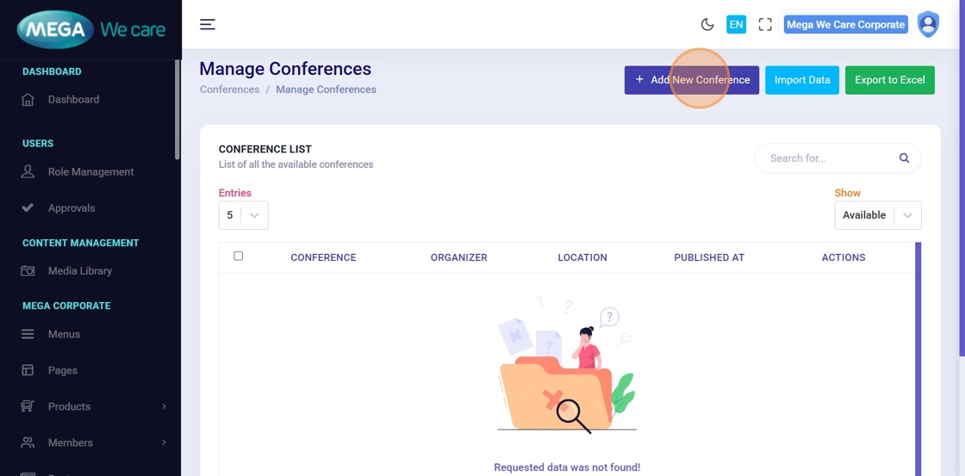Go to Approvals menu item

click(72, 208)
